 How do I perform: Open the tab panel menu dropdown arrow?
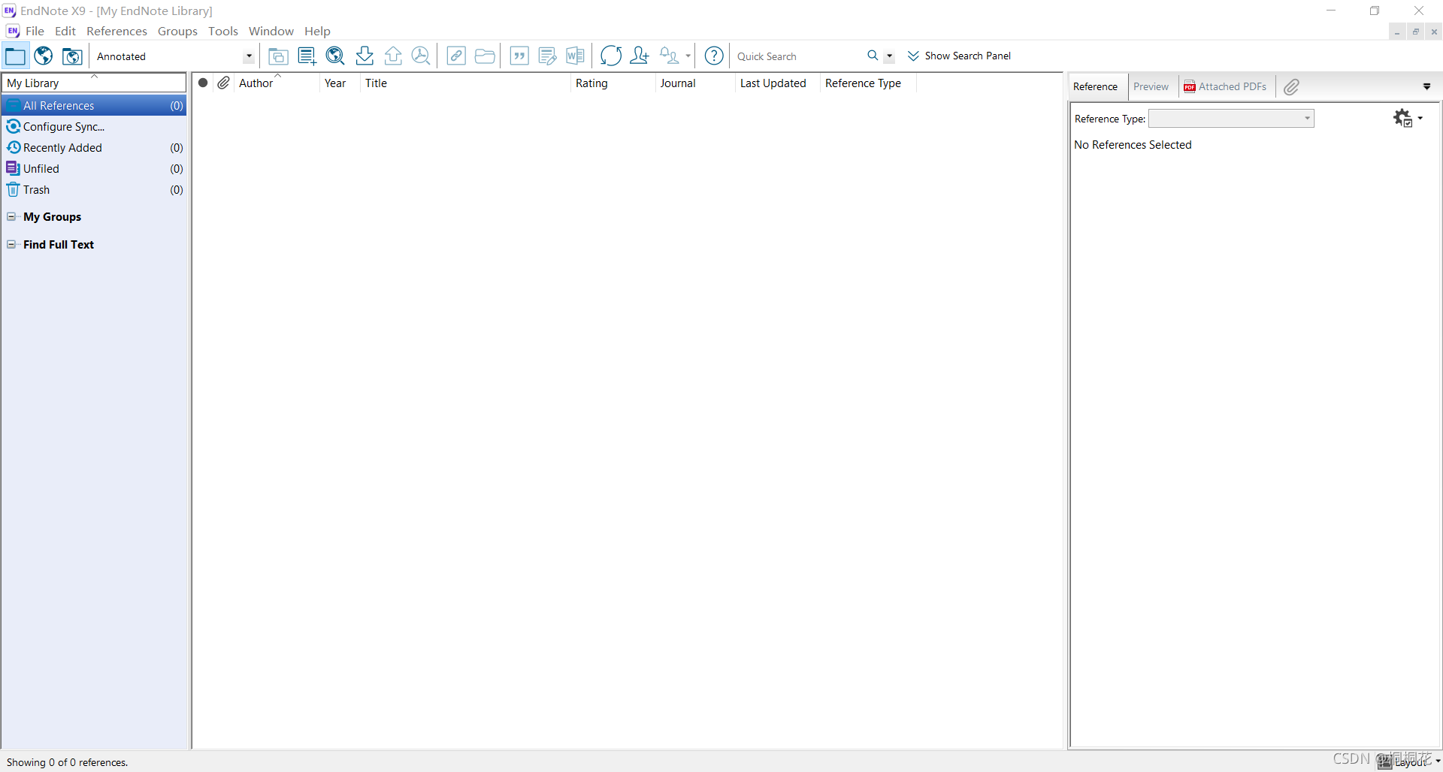1426,87
